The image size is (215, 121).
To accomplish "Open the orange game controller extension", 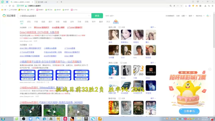I will [197, 6].
